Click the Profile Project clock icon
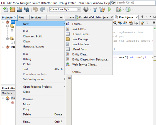Screen dimensions: 156x125 pyautogui.click(x=128, y=9)
